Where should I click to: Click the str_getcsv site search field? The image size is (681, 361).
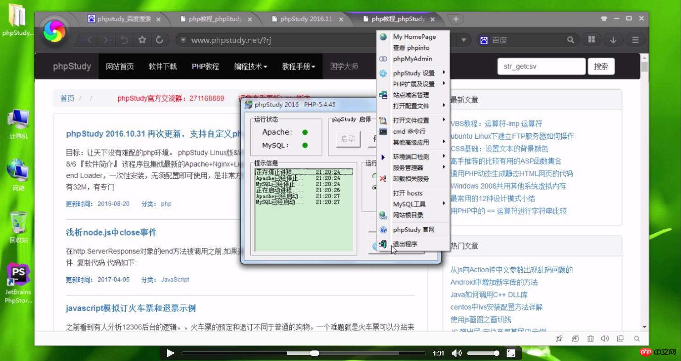pos(541,66)
